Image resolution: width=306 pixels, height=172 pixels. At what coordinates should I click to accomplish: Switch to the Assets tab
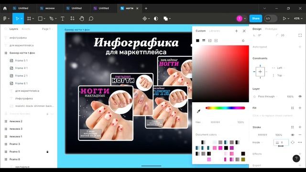pos(26,29)
